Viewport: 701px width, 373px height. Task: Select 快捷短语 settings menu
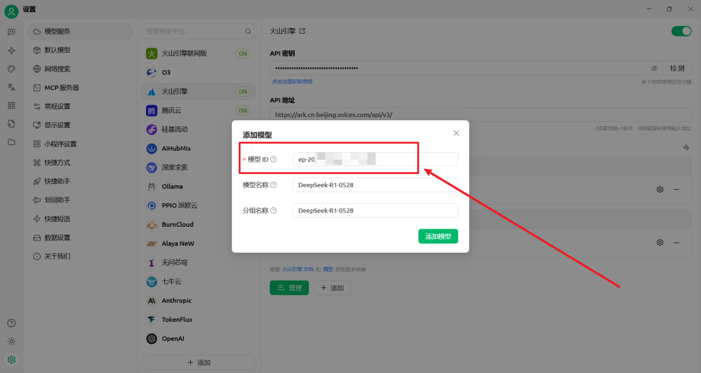(x=80, y=219)
